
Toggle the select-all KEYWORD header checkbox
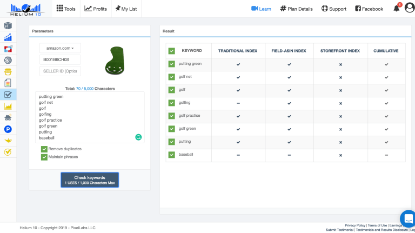(x=171, y=51)
